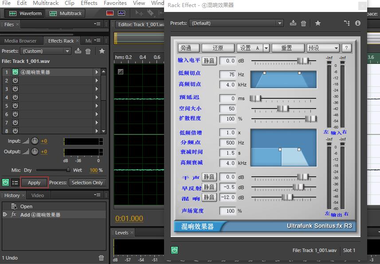Click the Dry/Wet mix slider handle
Image resolution: width=380 pixels, height=264 pixels.
(x=68, y=170)
